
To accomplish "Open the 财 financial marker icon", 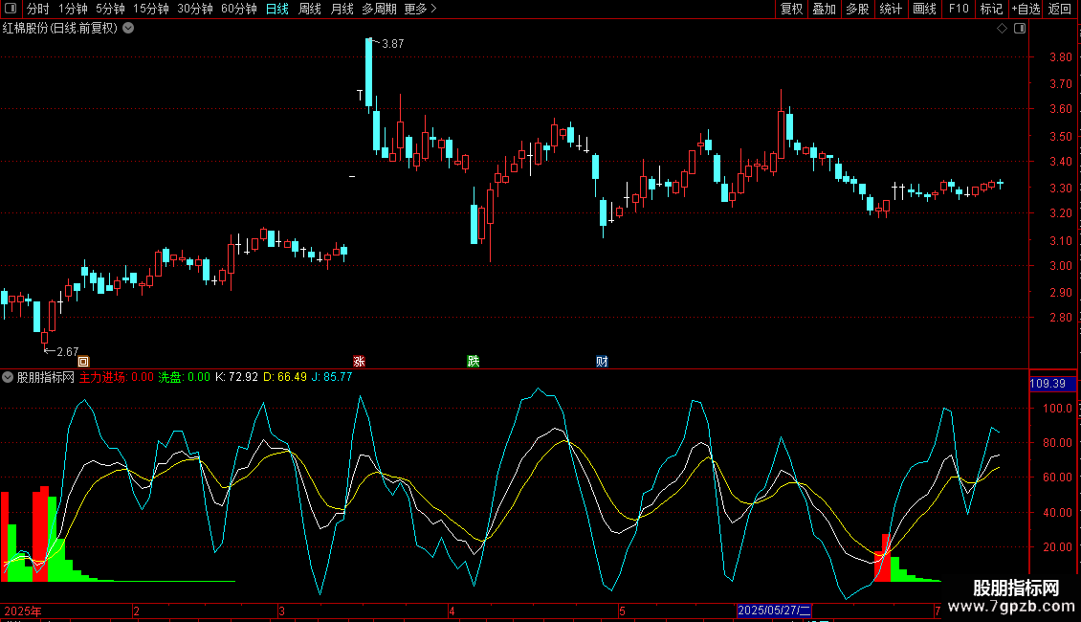I will (x=602, y=362).
